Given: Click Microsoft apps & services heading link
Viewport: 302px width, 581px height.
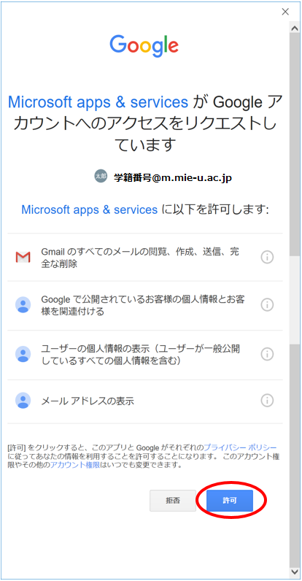Looking at the screenshot, I should [98, 101].
